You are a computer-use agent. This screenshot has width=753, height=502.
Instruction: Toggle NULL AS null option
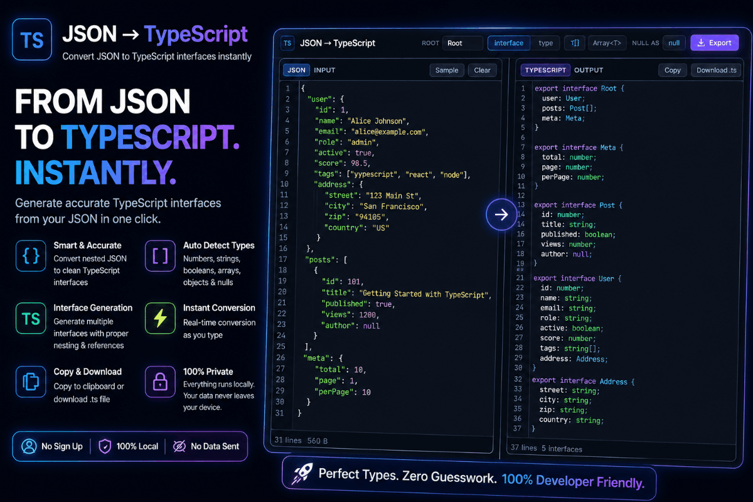674,43
